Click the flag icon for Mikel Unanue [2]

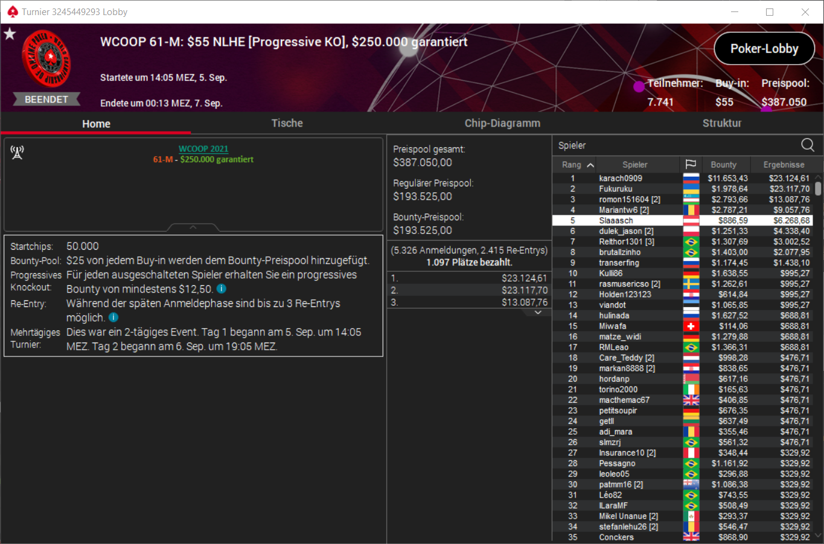691,516
